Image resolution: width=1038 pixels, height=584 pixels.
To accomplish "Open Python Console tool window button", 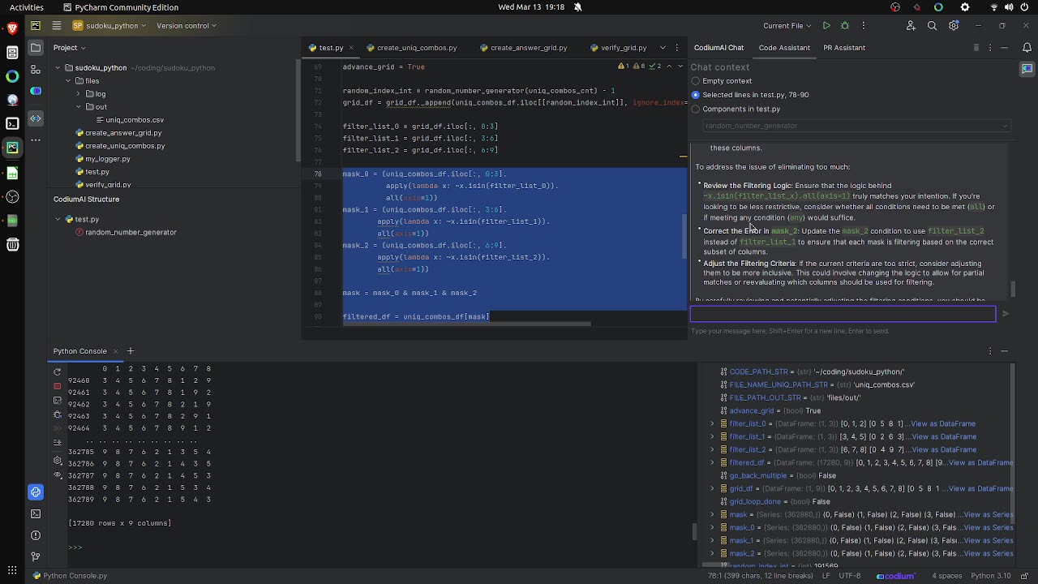I will point(36,492).
